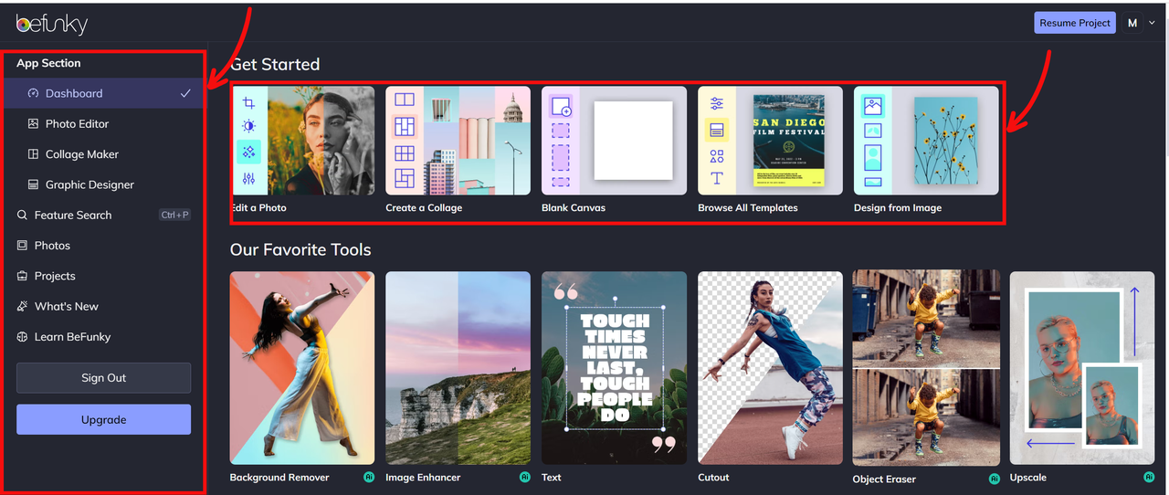Click the Sign Out button

[103, 378]
